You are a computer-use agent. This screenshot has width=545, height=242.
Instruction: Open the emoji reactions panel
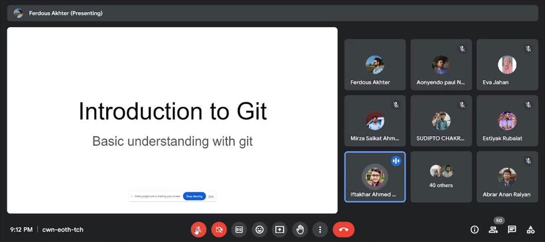pyautogui.click(x=260, y=230)
